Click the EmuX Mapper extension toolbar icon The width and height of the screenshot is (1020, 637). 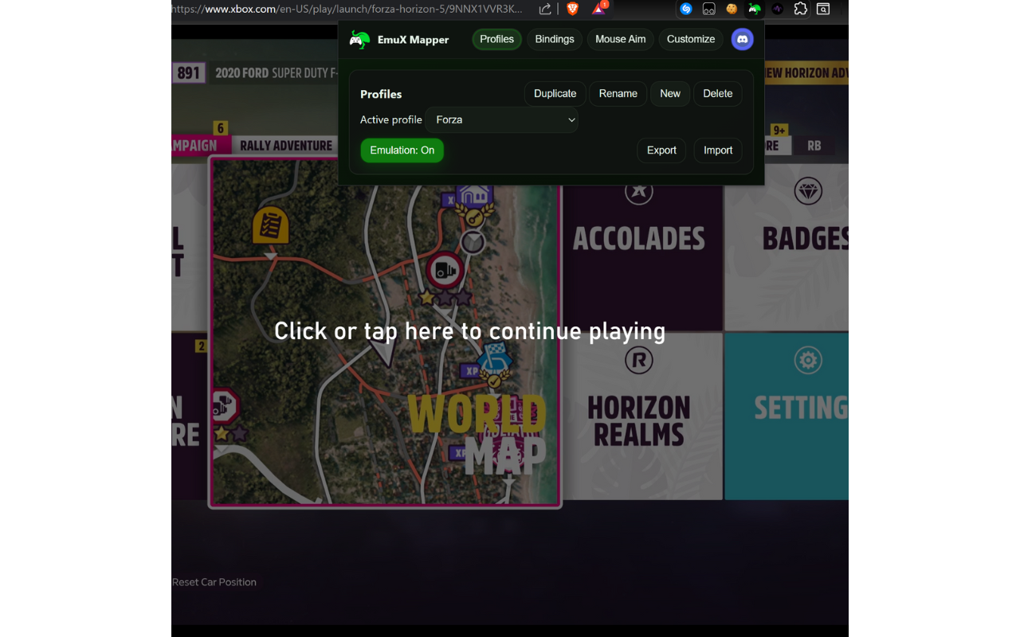pyautogui.click(x=753, y=10)
